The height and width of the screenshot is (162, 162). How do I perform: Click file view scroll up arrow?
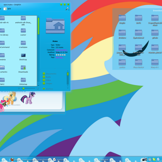pyautogui.click(x=38, y=17)
